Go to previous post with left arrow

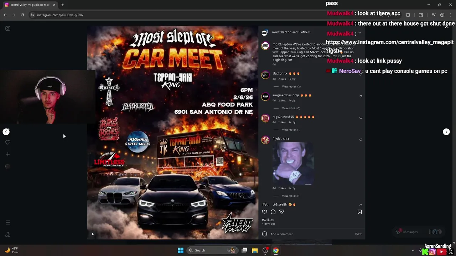[x=6, y=132]
